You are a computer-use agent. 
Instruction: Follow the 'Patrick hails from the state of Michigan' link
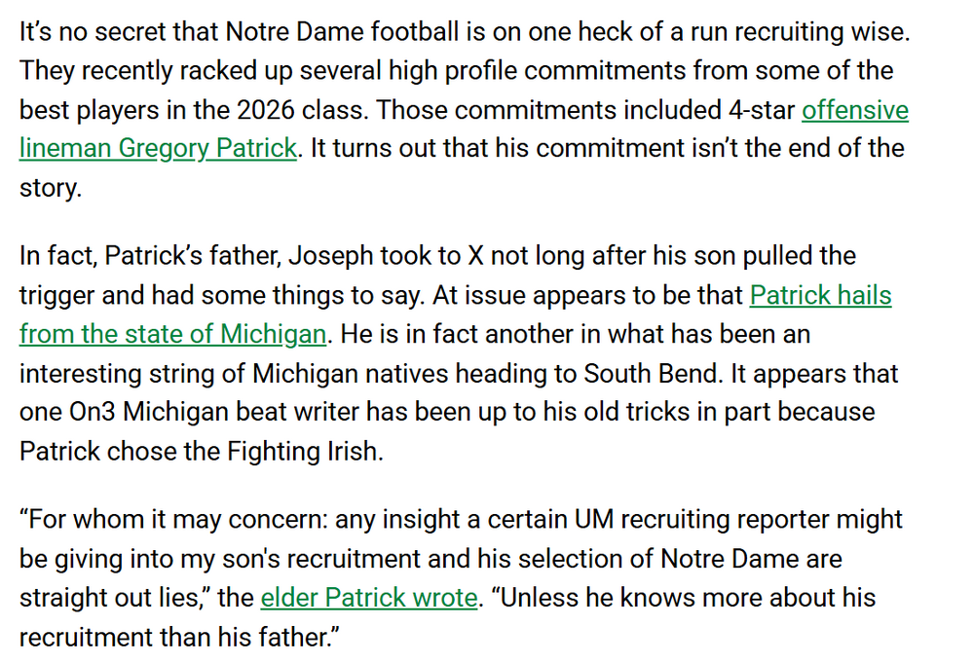pos(820,295)
